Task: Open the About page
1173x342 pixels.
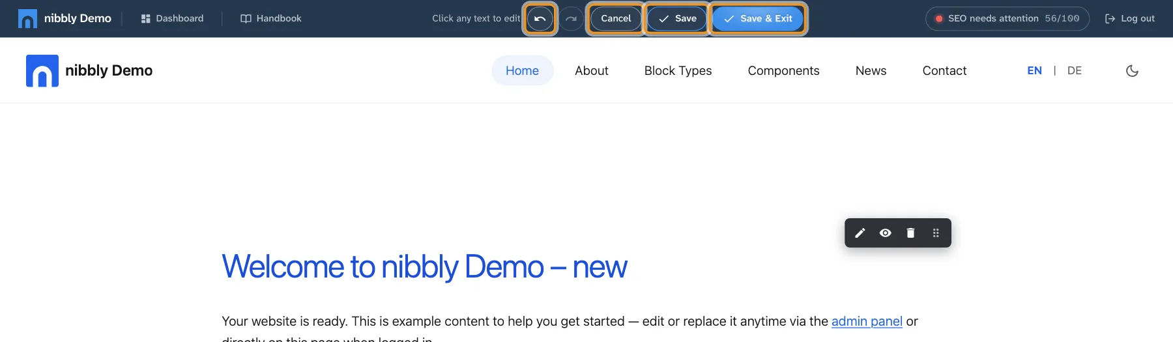Action: point(592,70)
